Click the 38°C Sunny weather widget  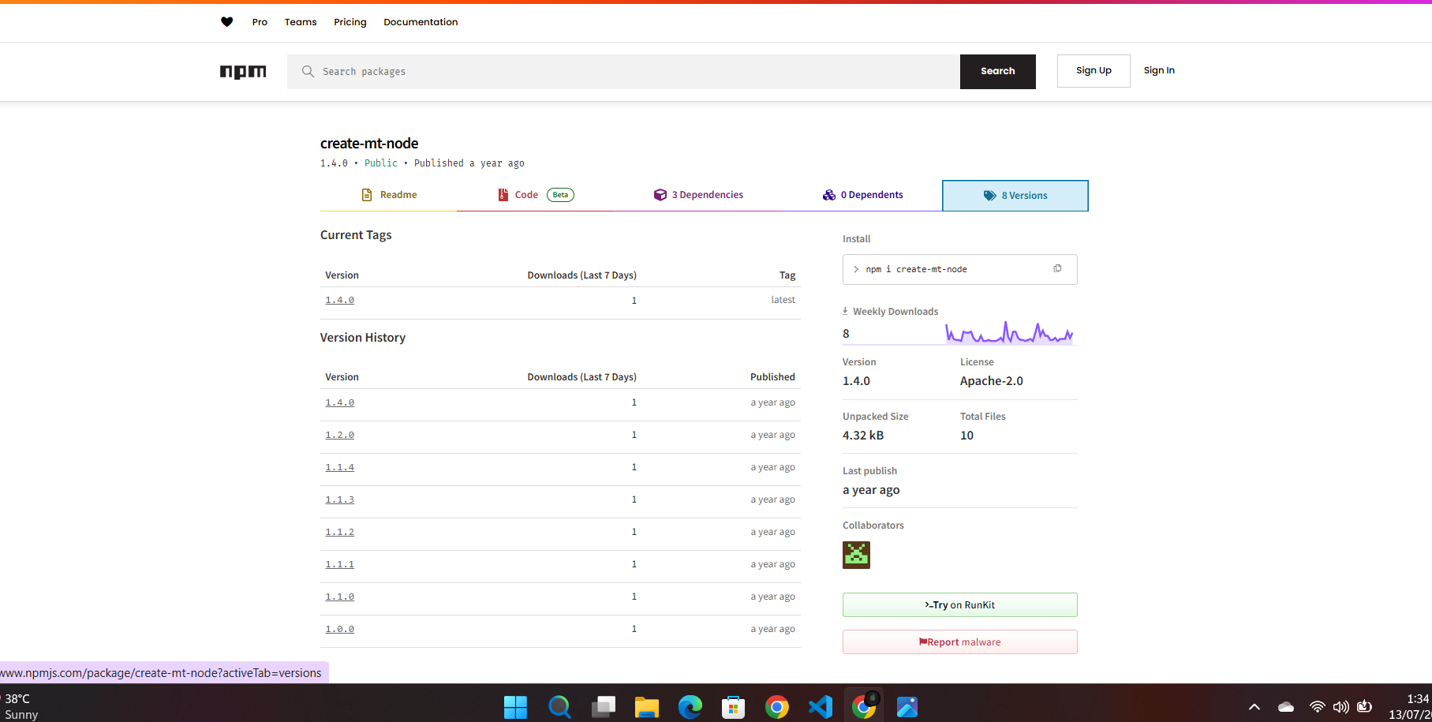(x=21, y=707)
